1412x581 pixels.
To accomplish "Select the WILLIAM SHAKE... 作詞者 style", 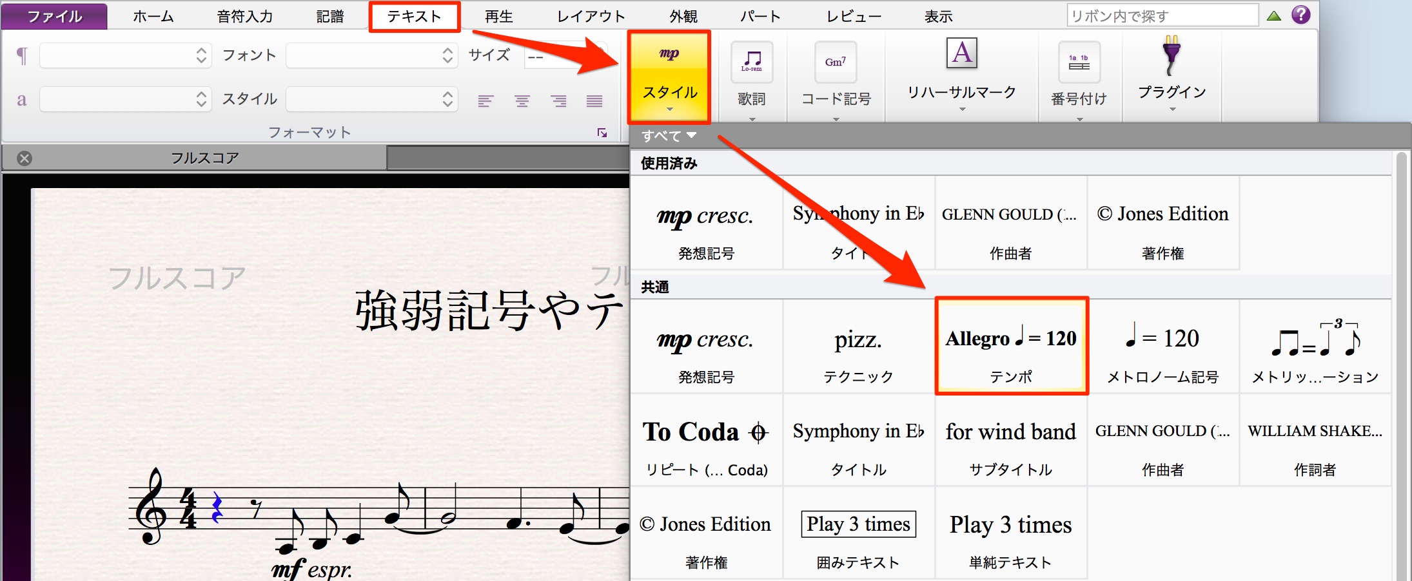I will (x=1315, y=440).
